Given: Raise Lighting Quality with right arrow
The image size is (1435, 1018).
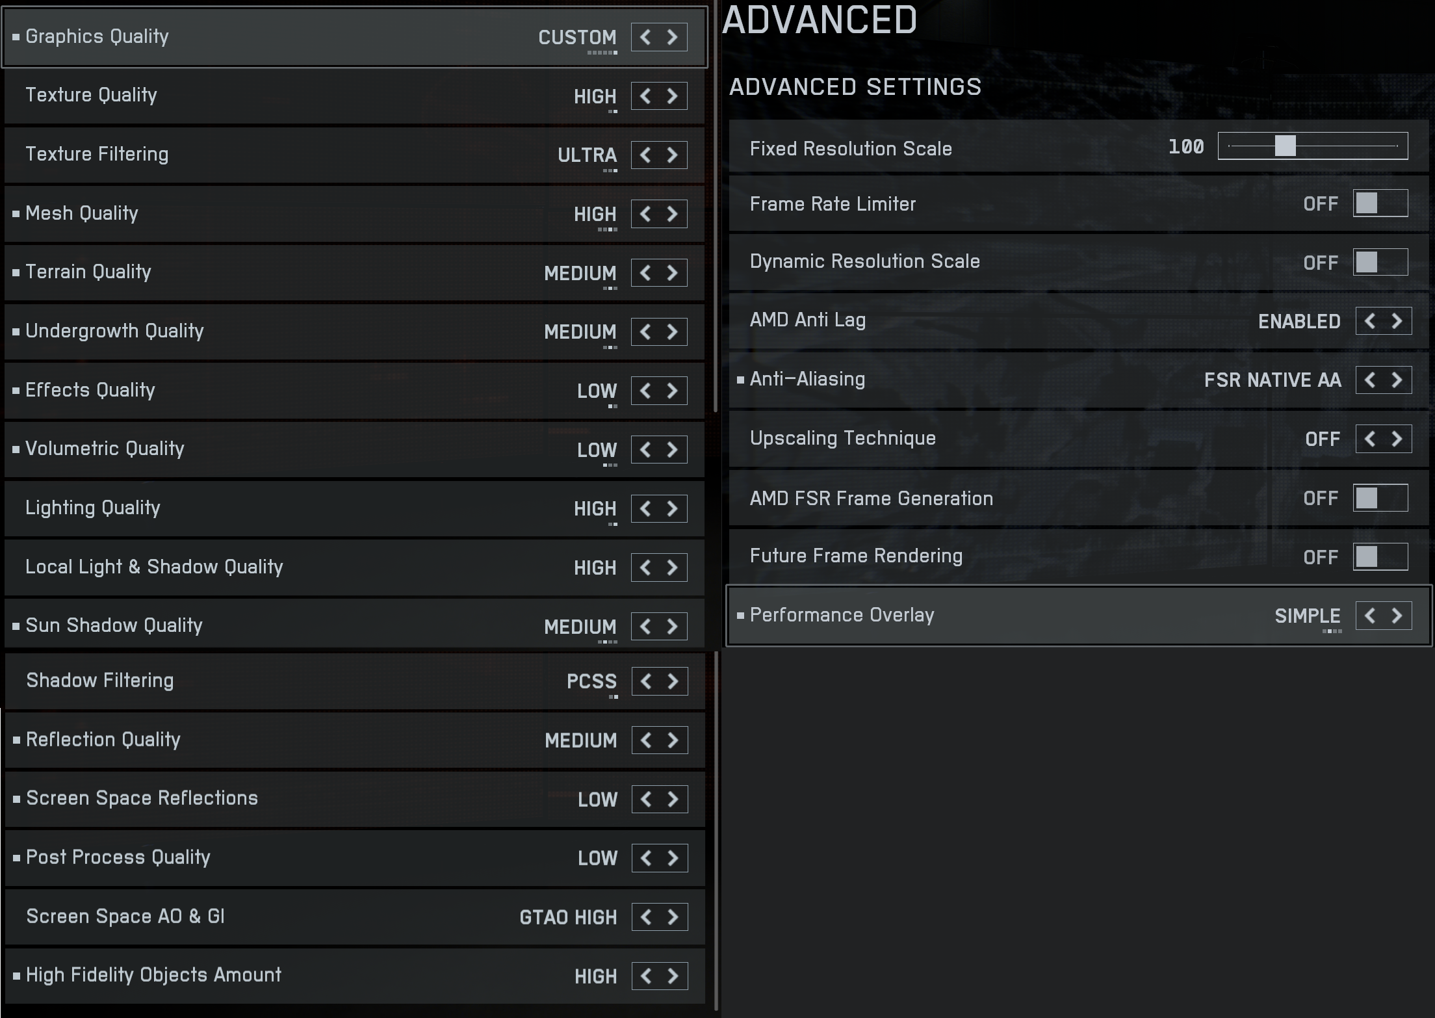Looking at the screenshot, I should [x=673, y=508].
